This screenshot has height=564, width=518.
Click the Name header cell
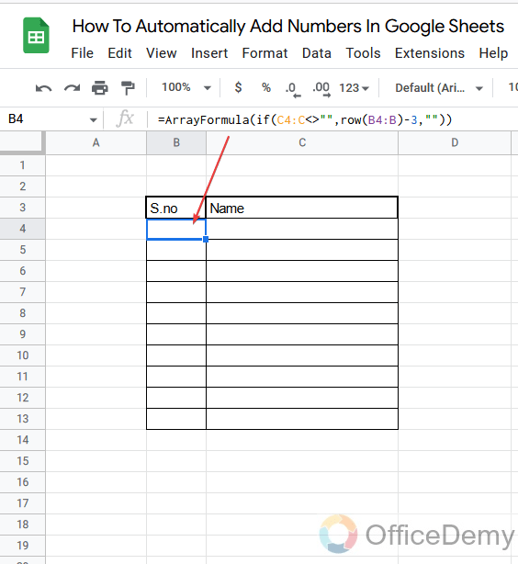[302, 208]
